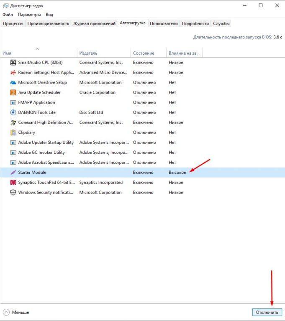Select the Microsoft OneDrive Setup entry name
285x321 pixels.
(42, 82)
